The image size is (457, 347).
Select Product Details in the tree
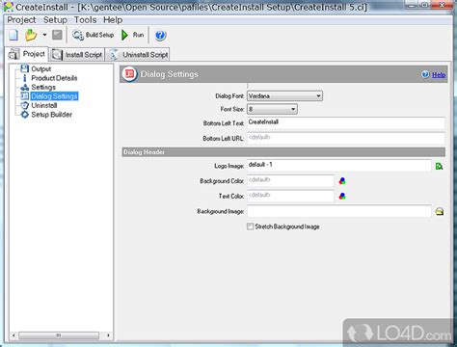[x=54, y=78]
